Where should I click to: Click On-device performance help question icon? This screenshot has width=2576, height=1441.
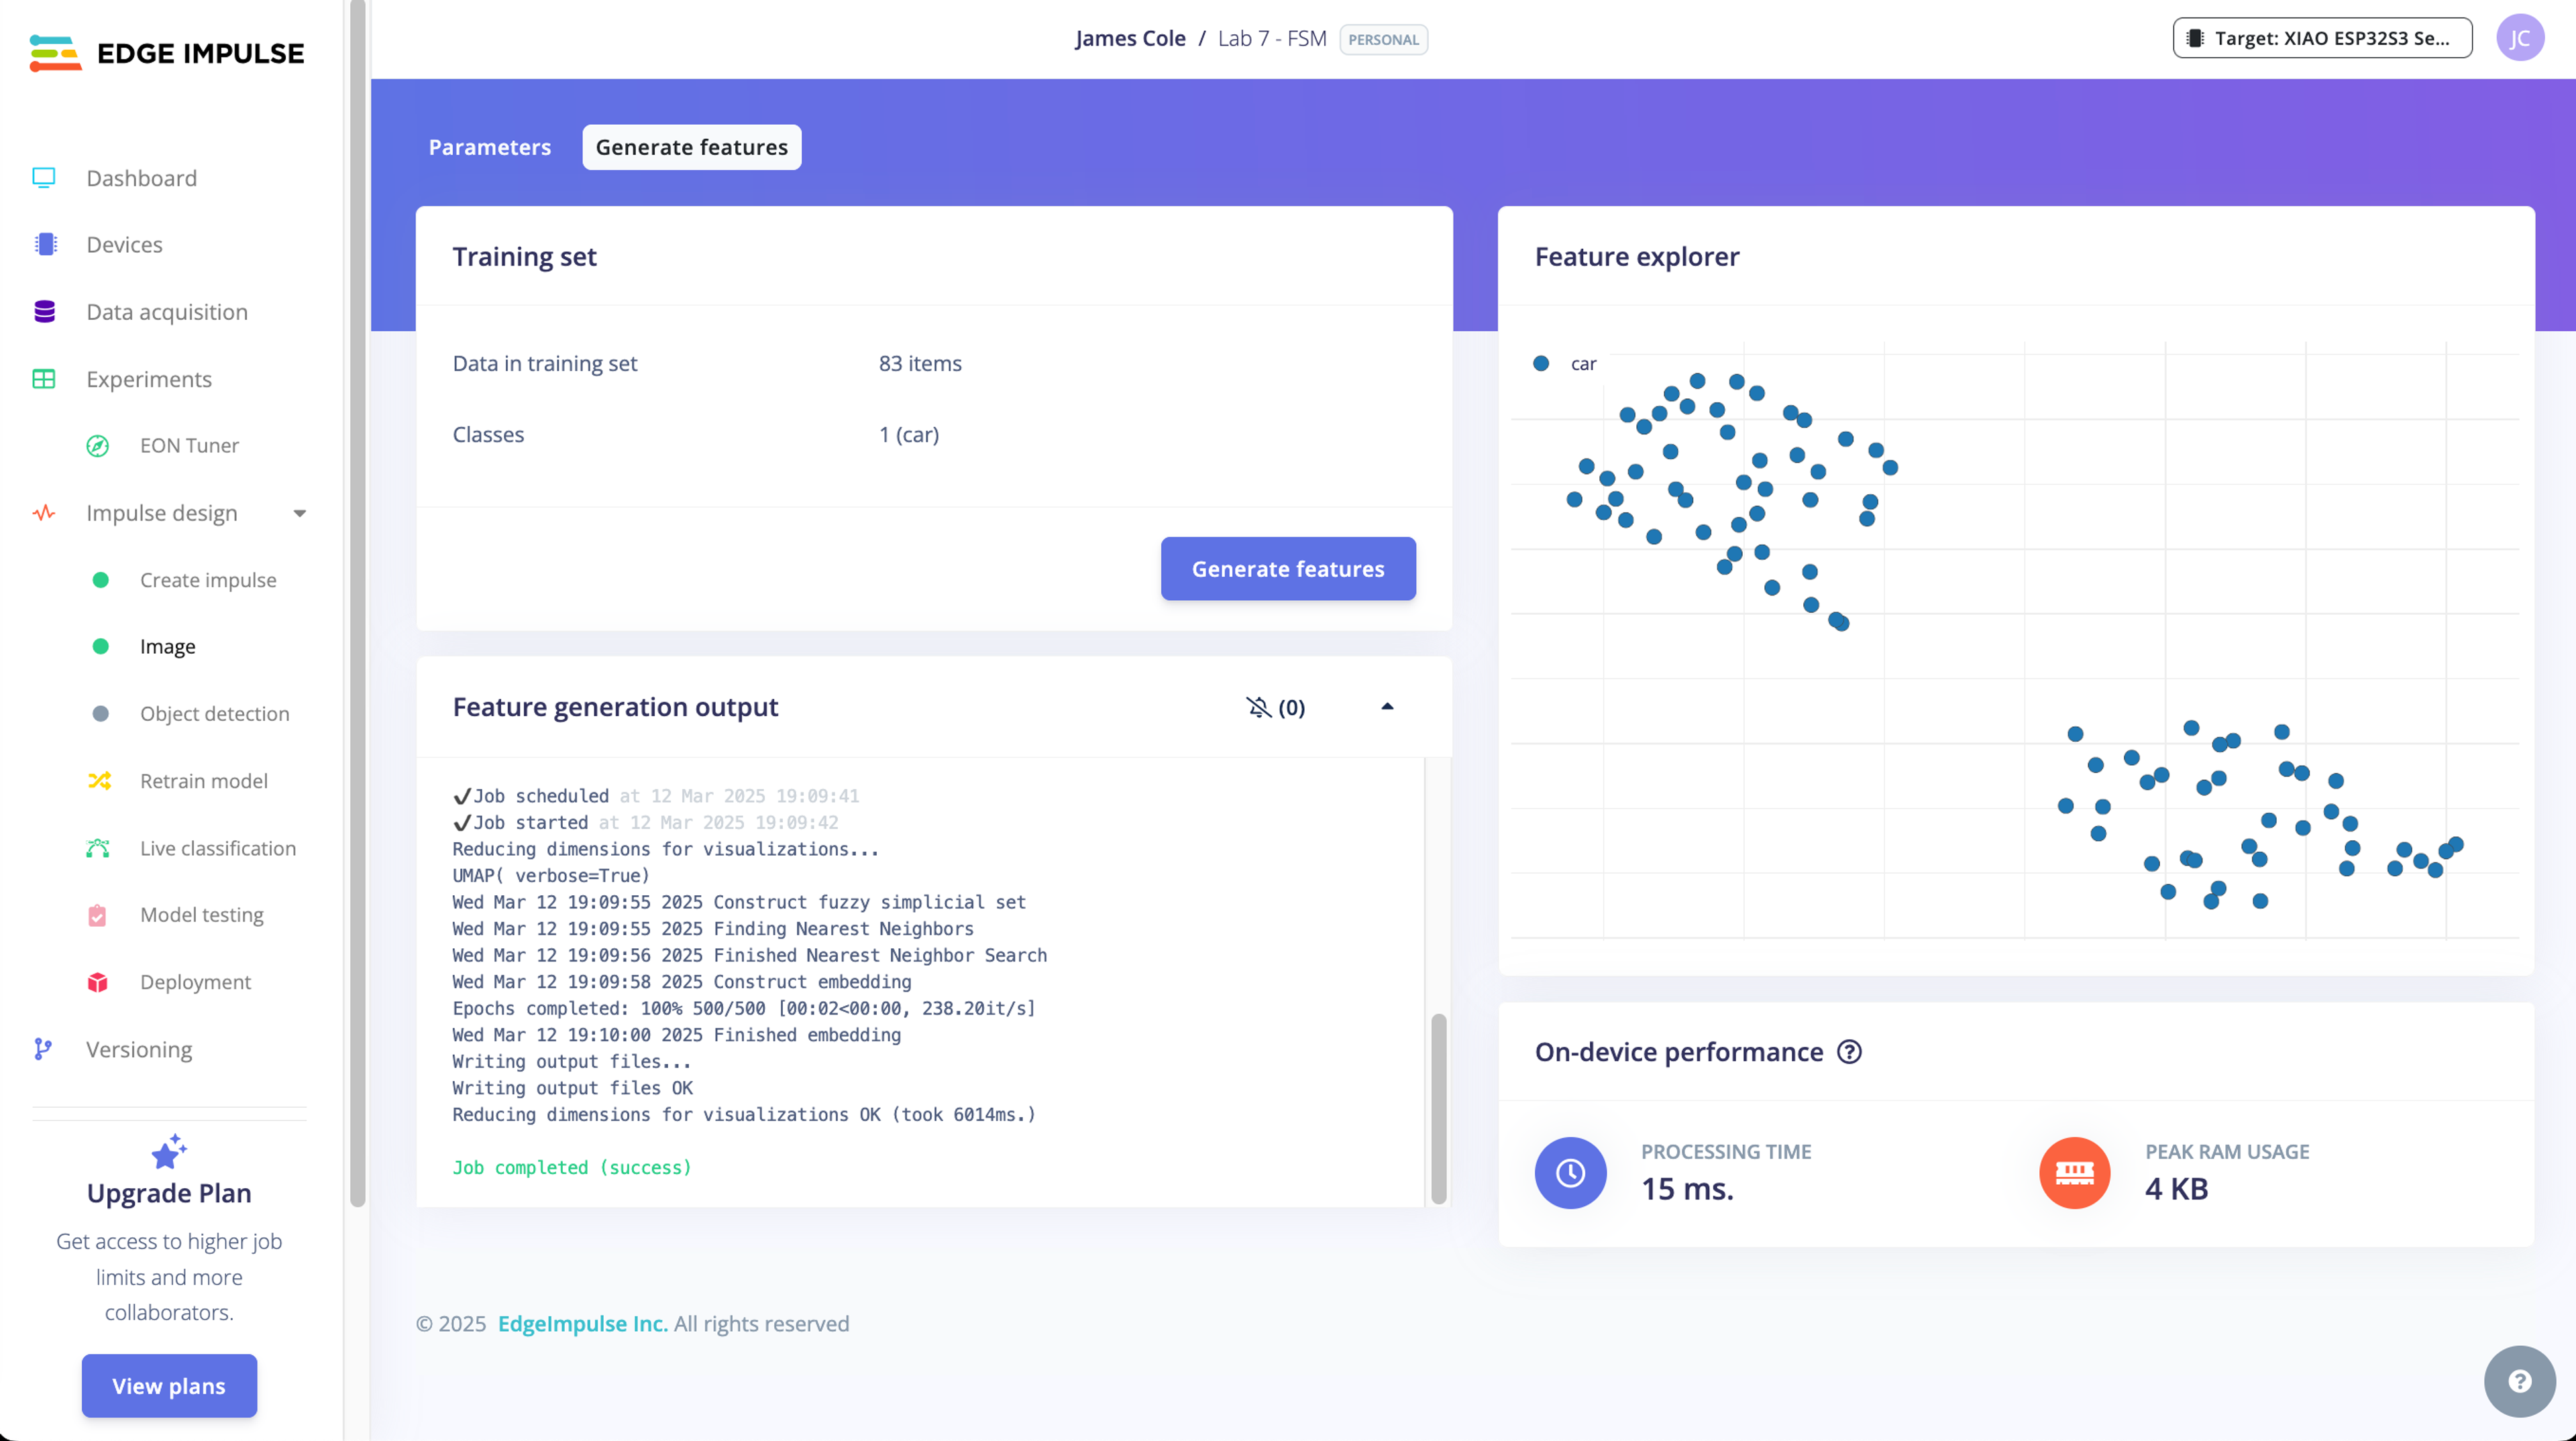pyautogui.click(x=1849, y=1052)
